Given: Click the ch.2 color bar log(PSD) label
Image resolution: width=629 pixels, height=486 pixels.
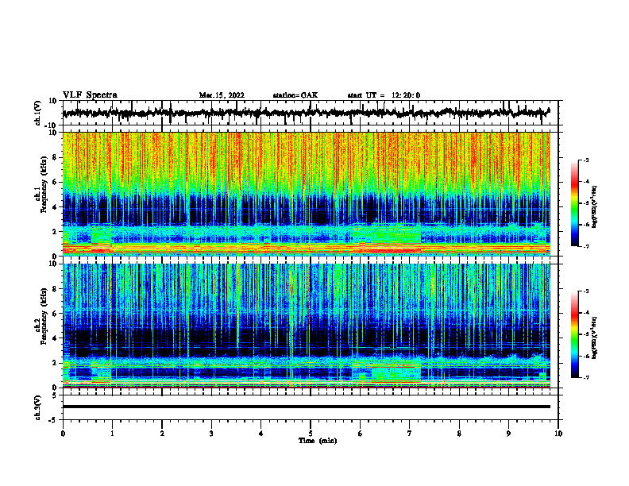Looking at the screenshot, I should point(595,337).
